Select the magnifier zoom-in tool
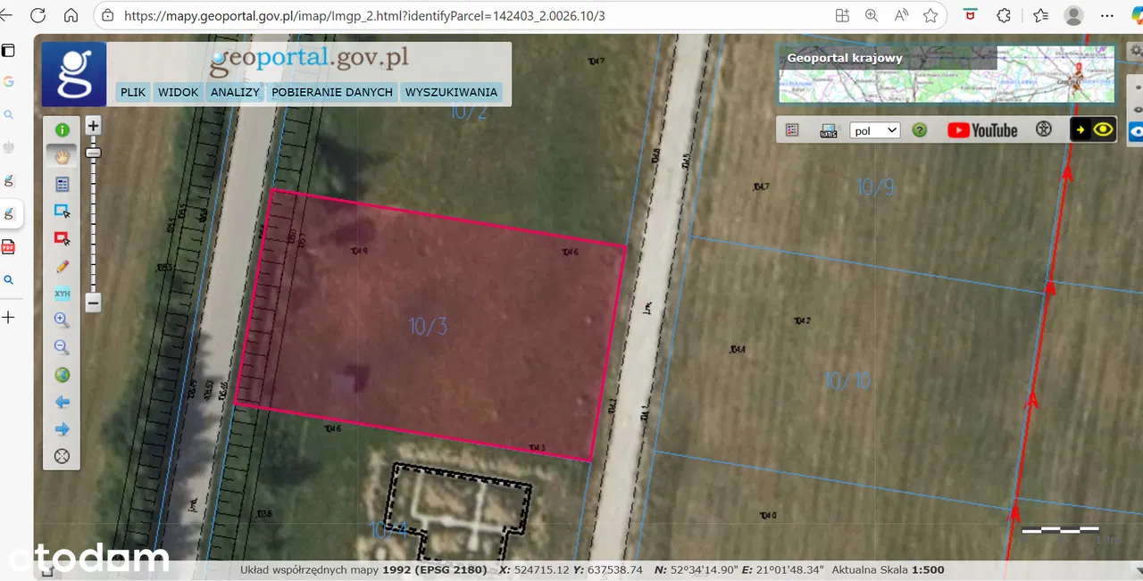This screenshot has height=581, width=1143. click(63, 320)
